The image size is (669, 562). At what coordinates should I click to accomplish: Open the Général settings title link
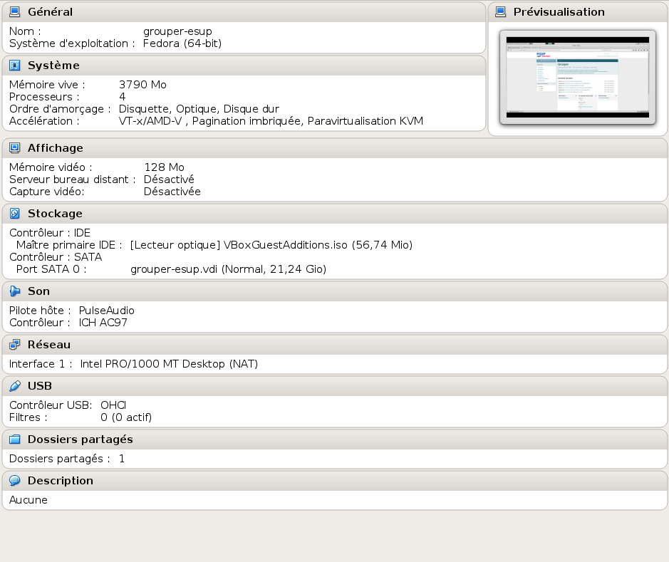(50, 12)
